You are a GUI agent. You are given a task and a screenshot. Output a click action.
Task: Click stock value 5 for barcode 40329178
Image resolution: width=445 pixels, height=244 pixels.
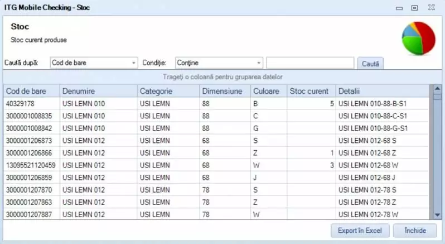[x=311, y=104]
